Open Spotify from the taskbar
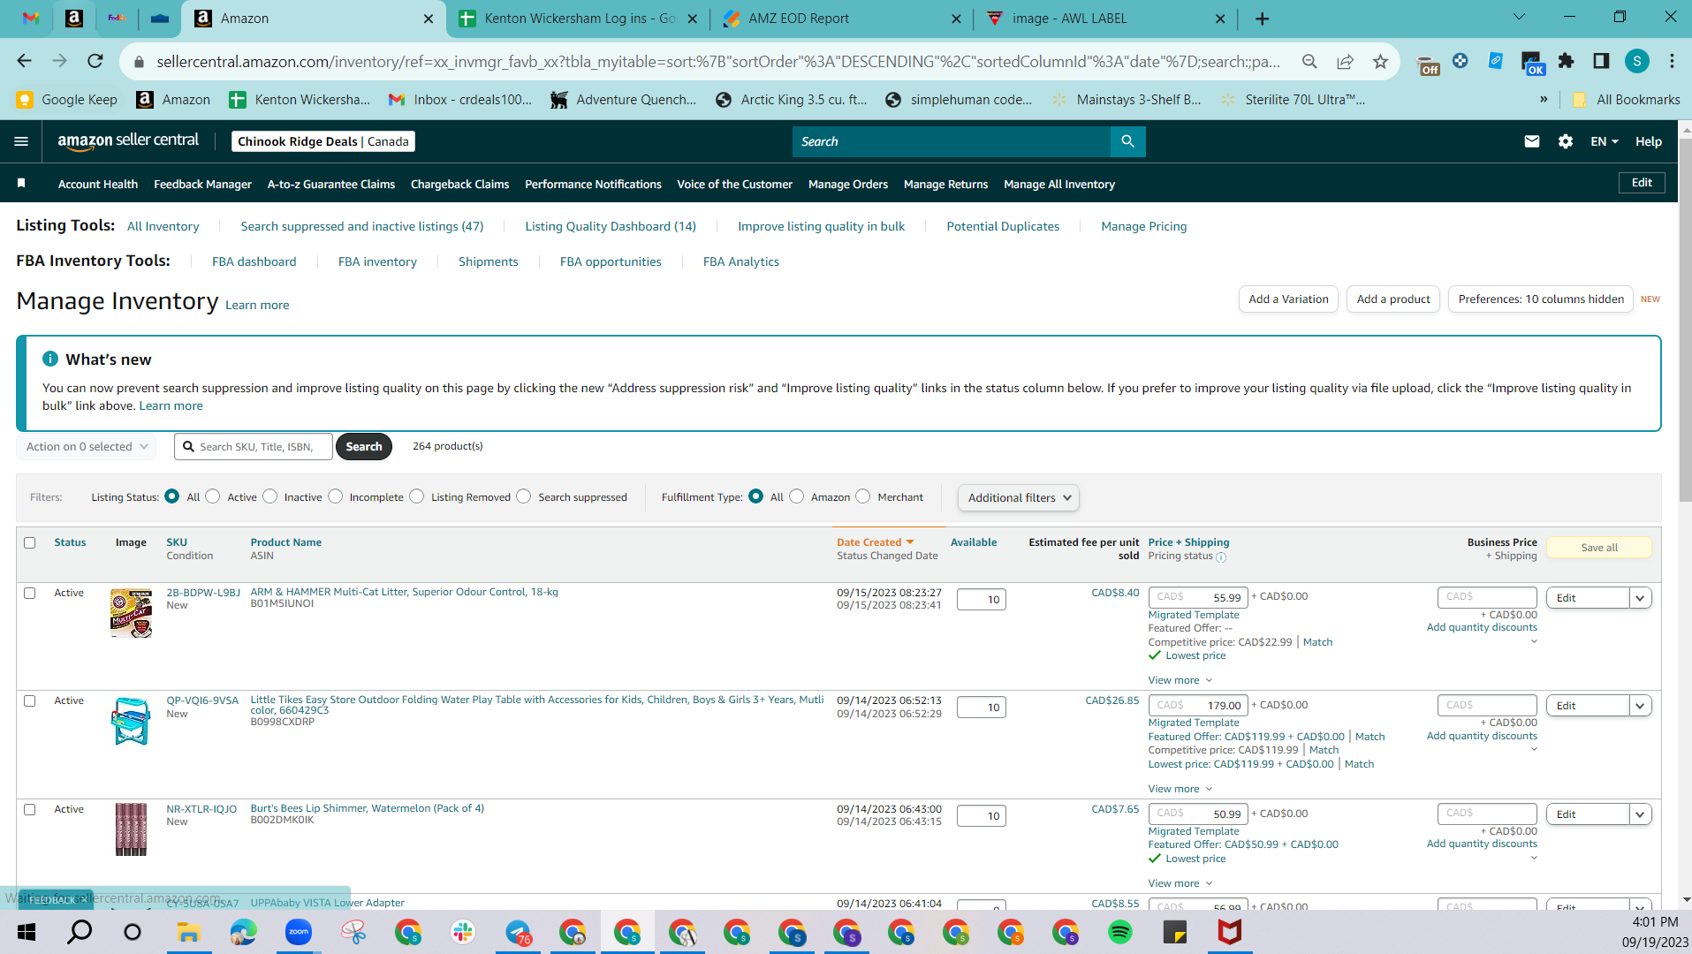The height and width of the screenshot is (954, 1692). coord(1120,932)
